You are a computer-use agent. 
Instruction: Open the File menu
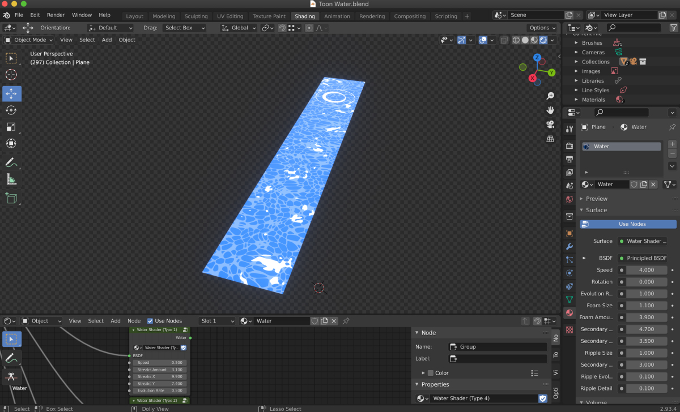(19, 15)
